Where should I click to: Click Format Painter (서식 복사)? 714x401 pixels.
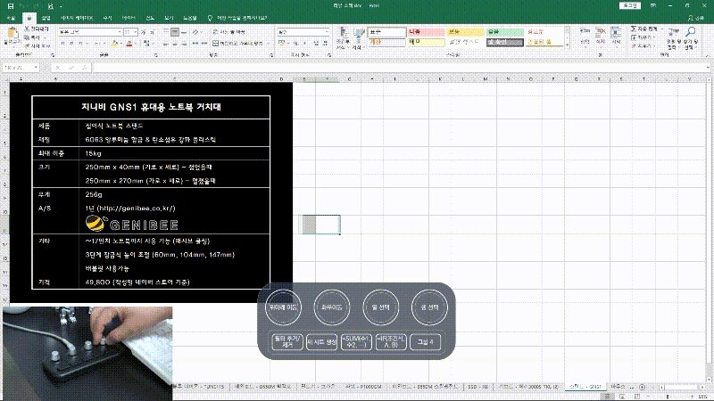point(37,46)
